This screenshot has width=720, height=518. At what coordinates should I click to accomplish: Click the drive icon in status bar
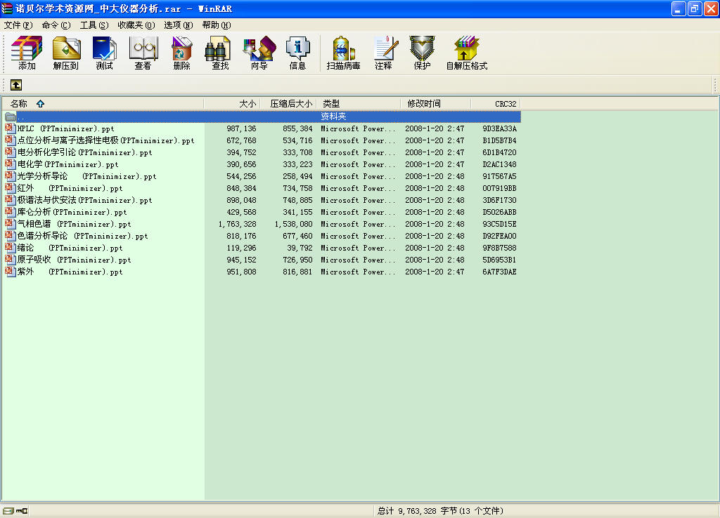point(8,511)
